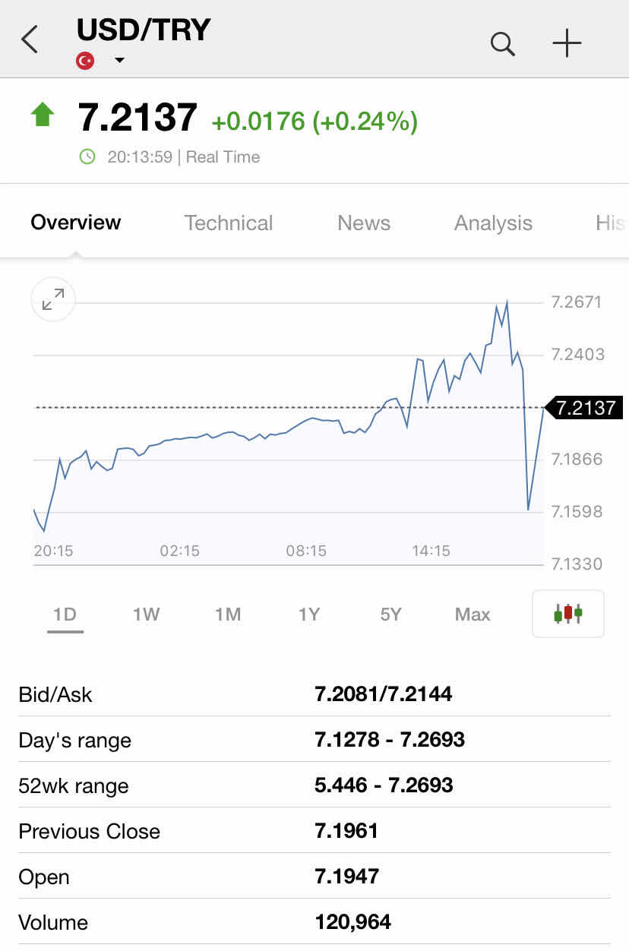This screenshot has width=629, height=951.
Task: Open the search magnifier icon
Action: pyautogui.click(x=502, y=43)
